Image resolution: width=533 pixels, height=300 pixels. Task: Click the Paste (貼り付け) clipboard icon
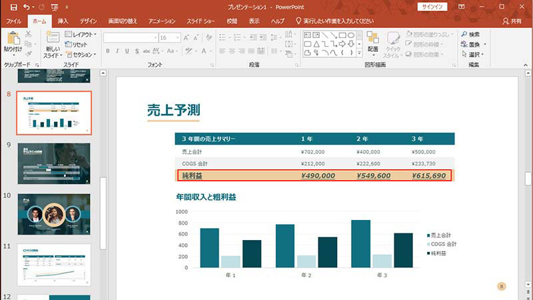pos(13,39)
